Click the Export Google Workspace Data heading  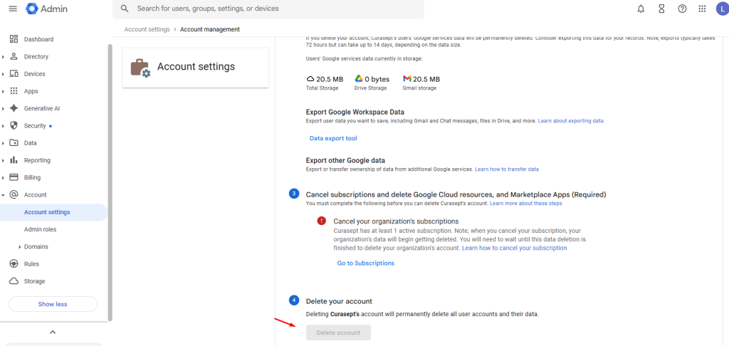pyautogui.click(x=355, y=112)
